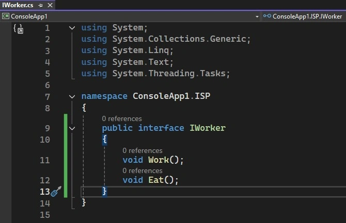The height and width of the screenshot is (223, 346).
Task: Click the interface icon beside ConsoleApp1.ISP.IWorker
Action: point(267,16)
